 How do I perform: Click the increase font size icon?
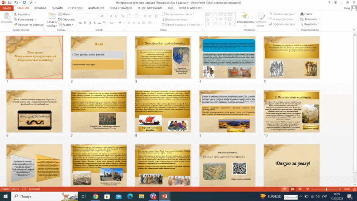111,16
